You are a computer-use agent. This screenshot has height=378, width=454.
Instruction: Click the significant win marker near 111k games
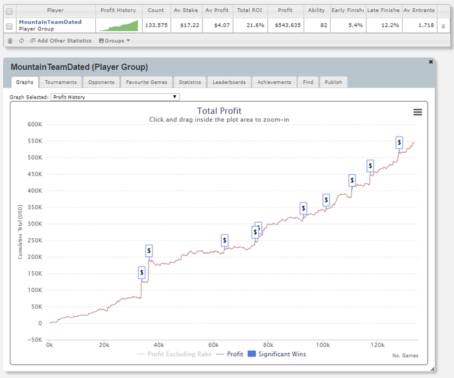[352, 181]
